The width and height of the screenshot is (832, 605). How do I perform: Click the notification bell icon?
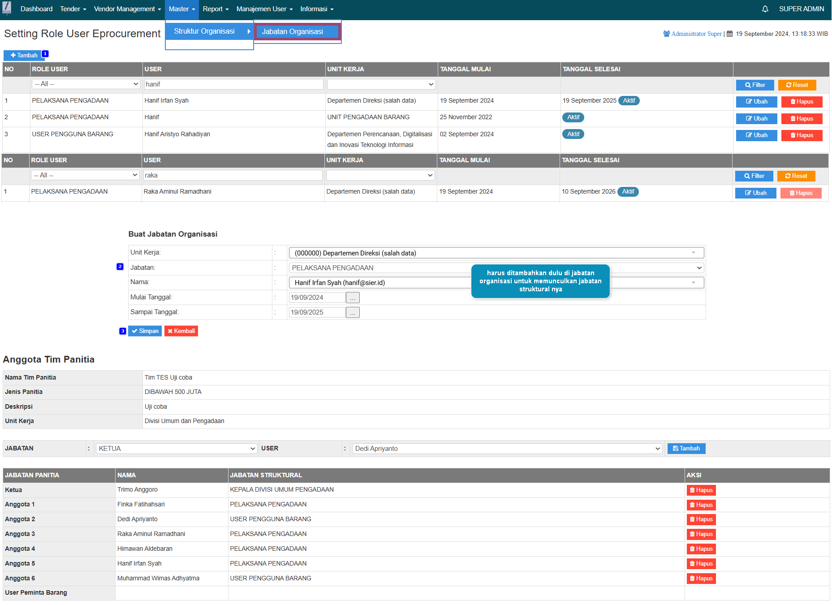(x=765, y=9)
